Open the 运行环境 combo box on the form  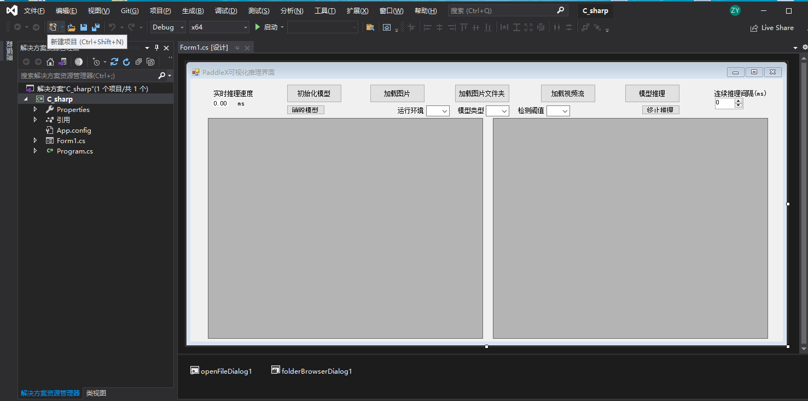click(438, 111)
